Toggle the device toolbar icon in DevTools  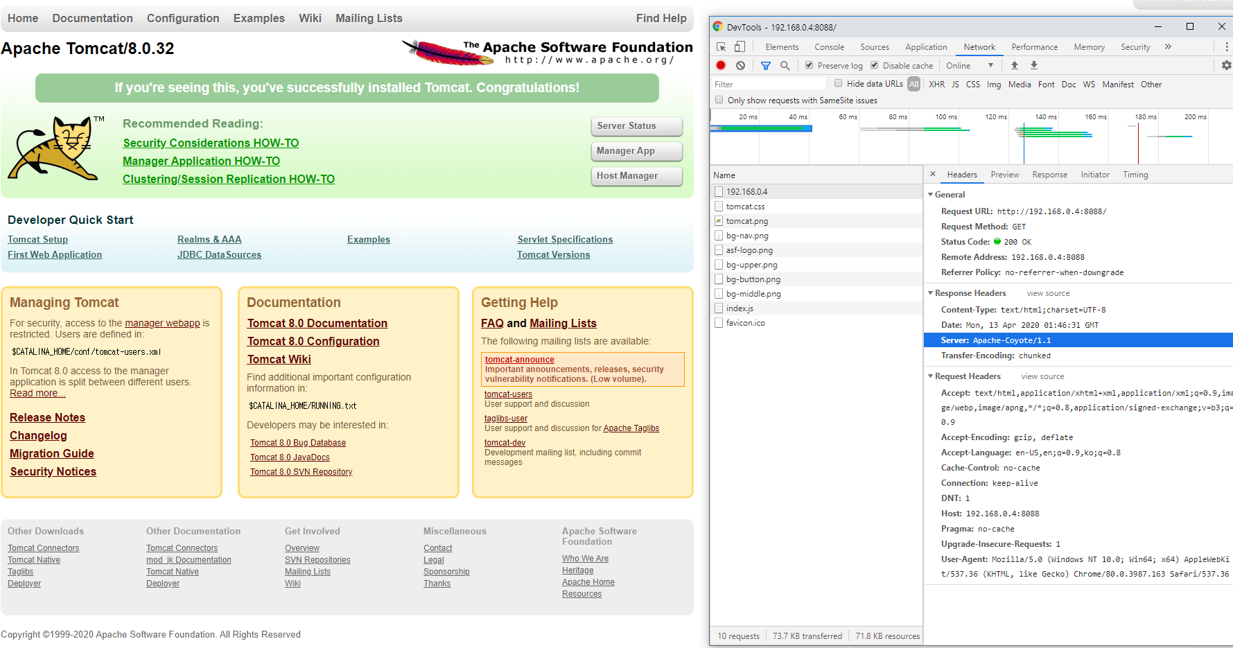740,47
